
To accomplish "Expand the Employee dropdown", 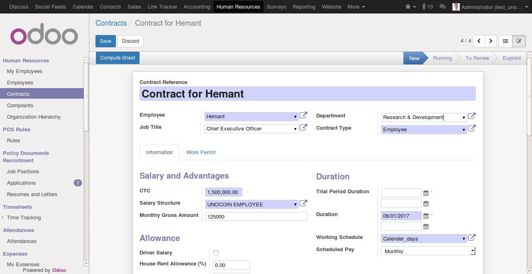I will pos(295,117).
